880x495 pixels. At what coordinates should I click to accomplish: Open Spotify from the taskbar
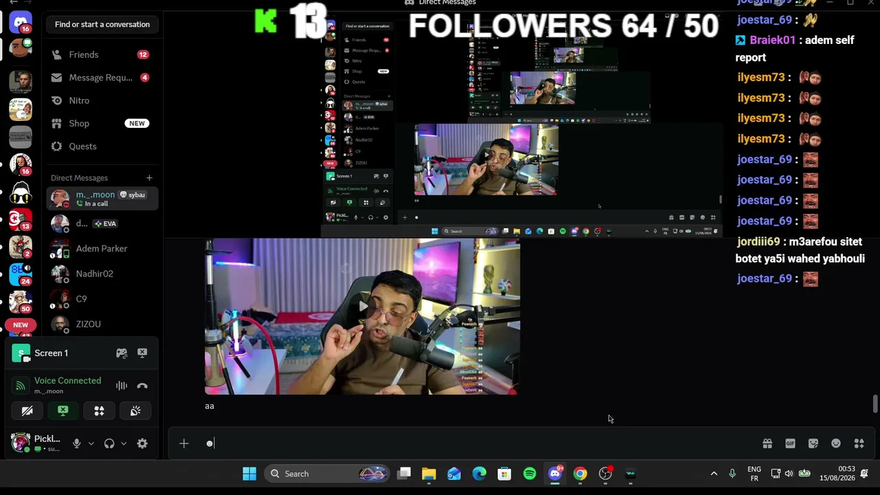click(529, 474)
